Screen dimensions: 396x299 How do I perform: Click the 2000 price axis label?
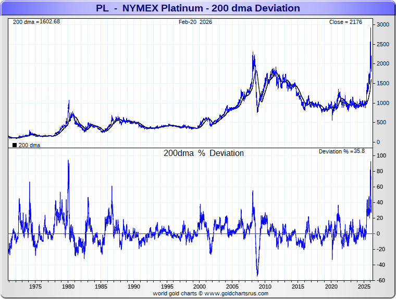[x=383, y=64]
